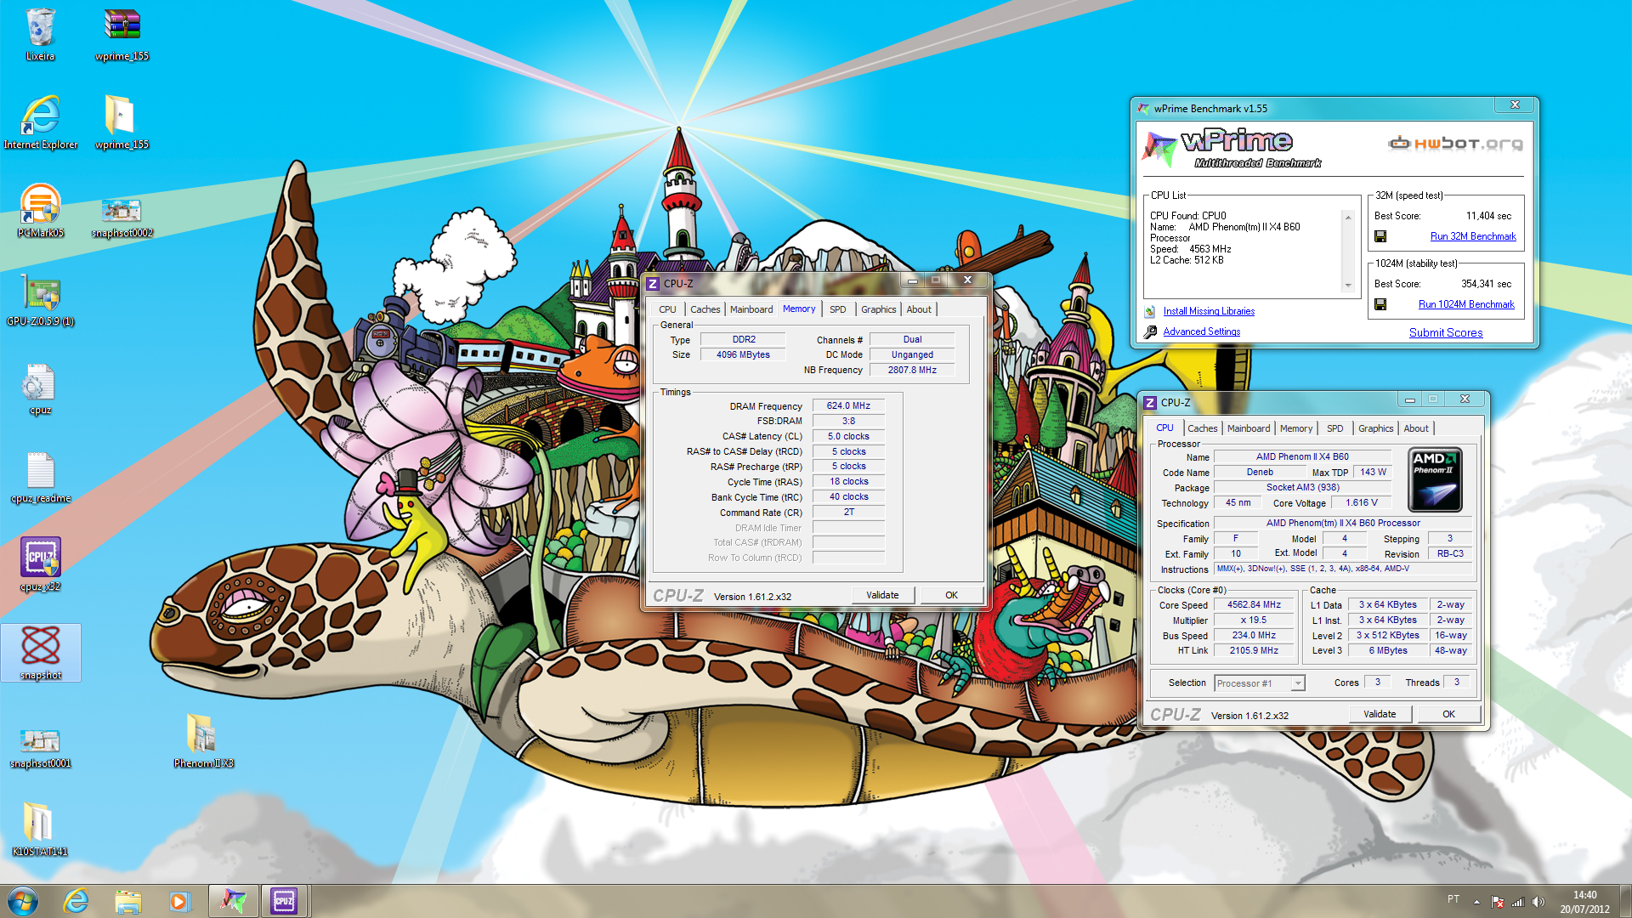
Task: Open About tab in Memory CPU-Z window
Action: click(x=918, y=309)
